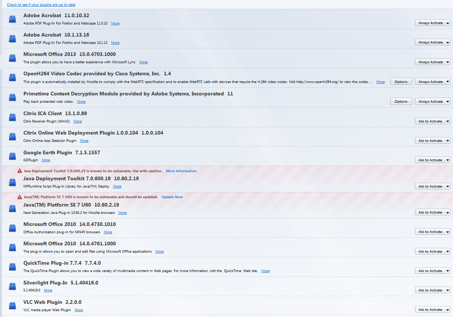Open Options for Primetime Content Decryption Module
The image size is (453, 317).
pos(401,101)
